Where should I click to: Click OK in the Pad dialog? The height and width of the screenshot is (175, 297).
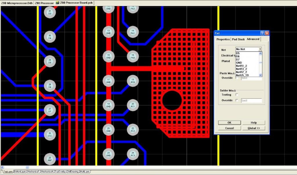pos(229,122)
